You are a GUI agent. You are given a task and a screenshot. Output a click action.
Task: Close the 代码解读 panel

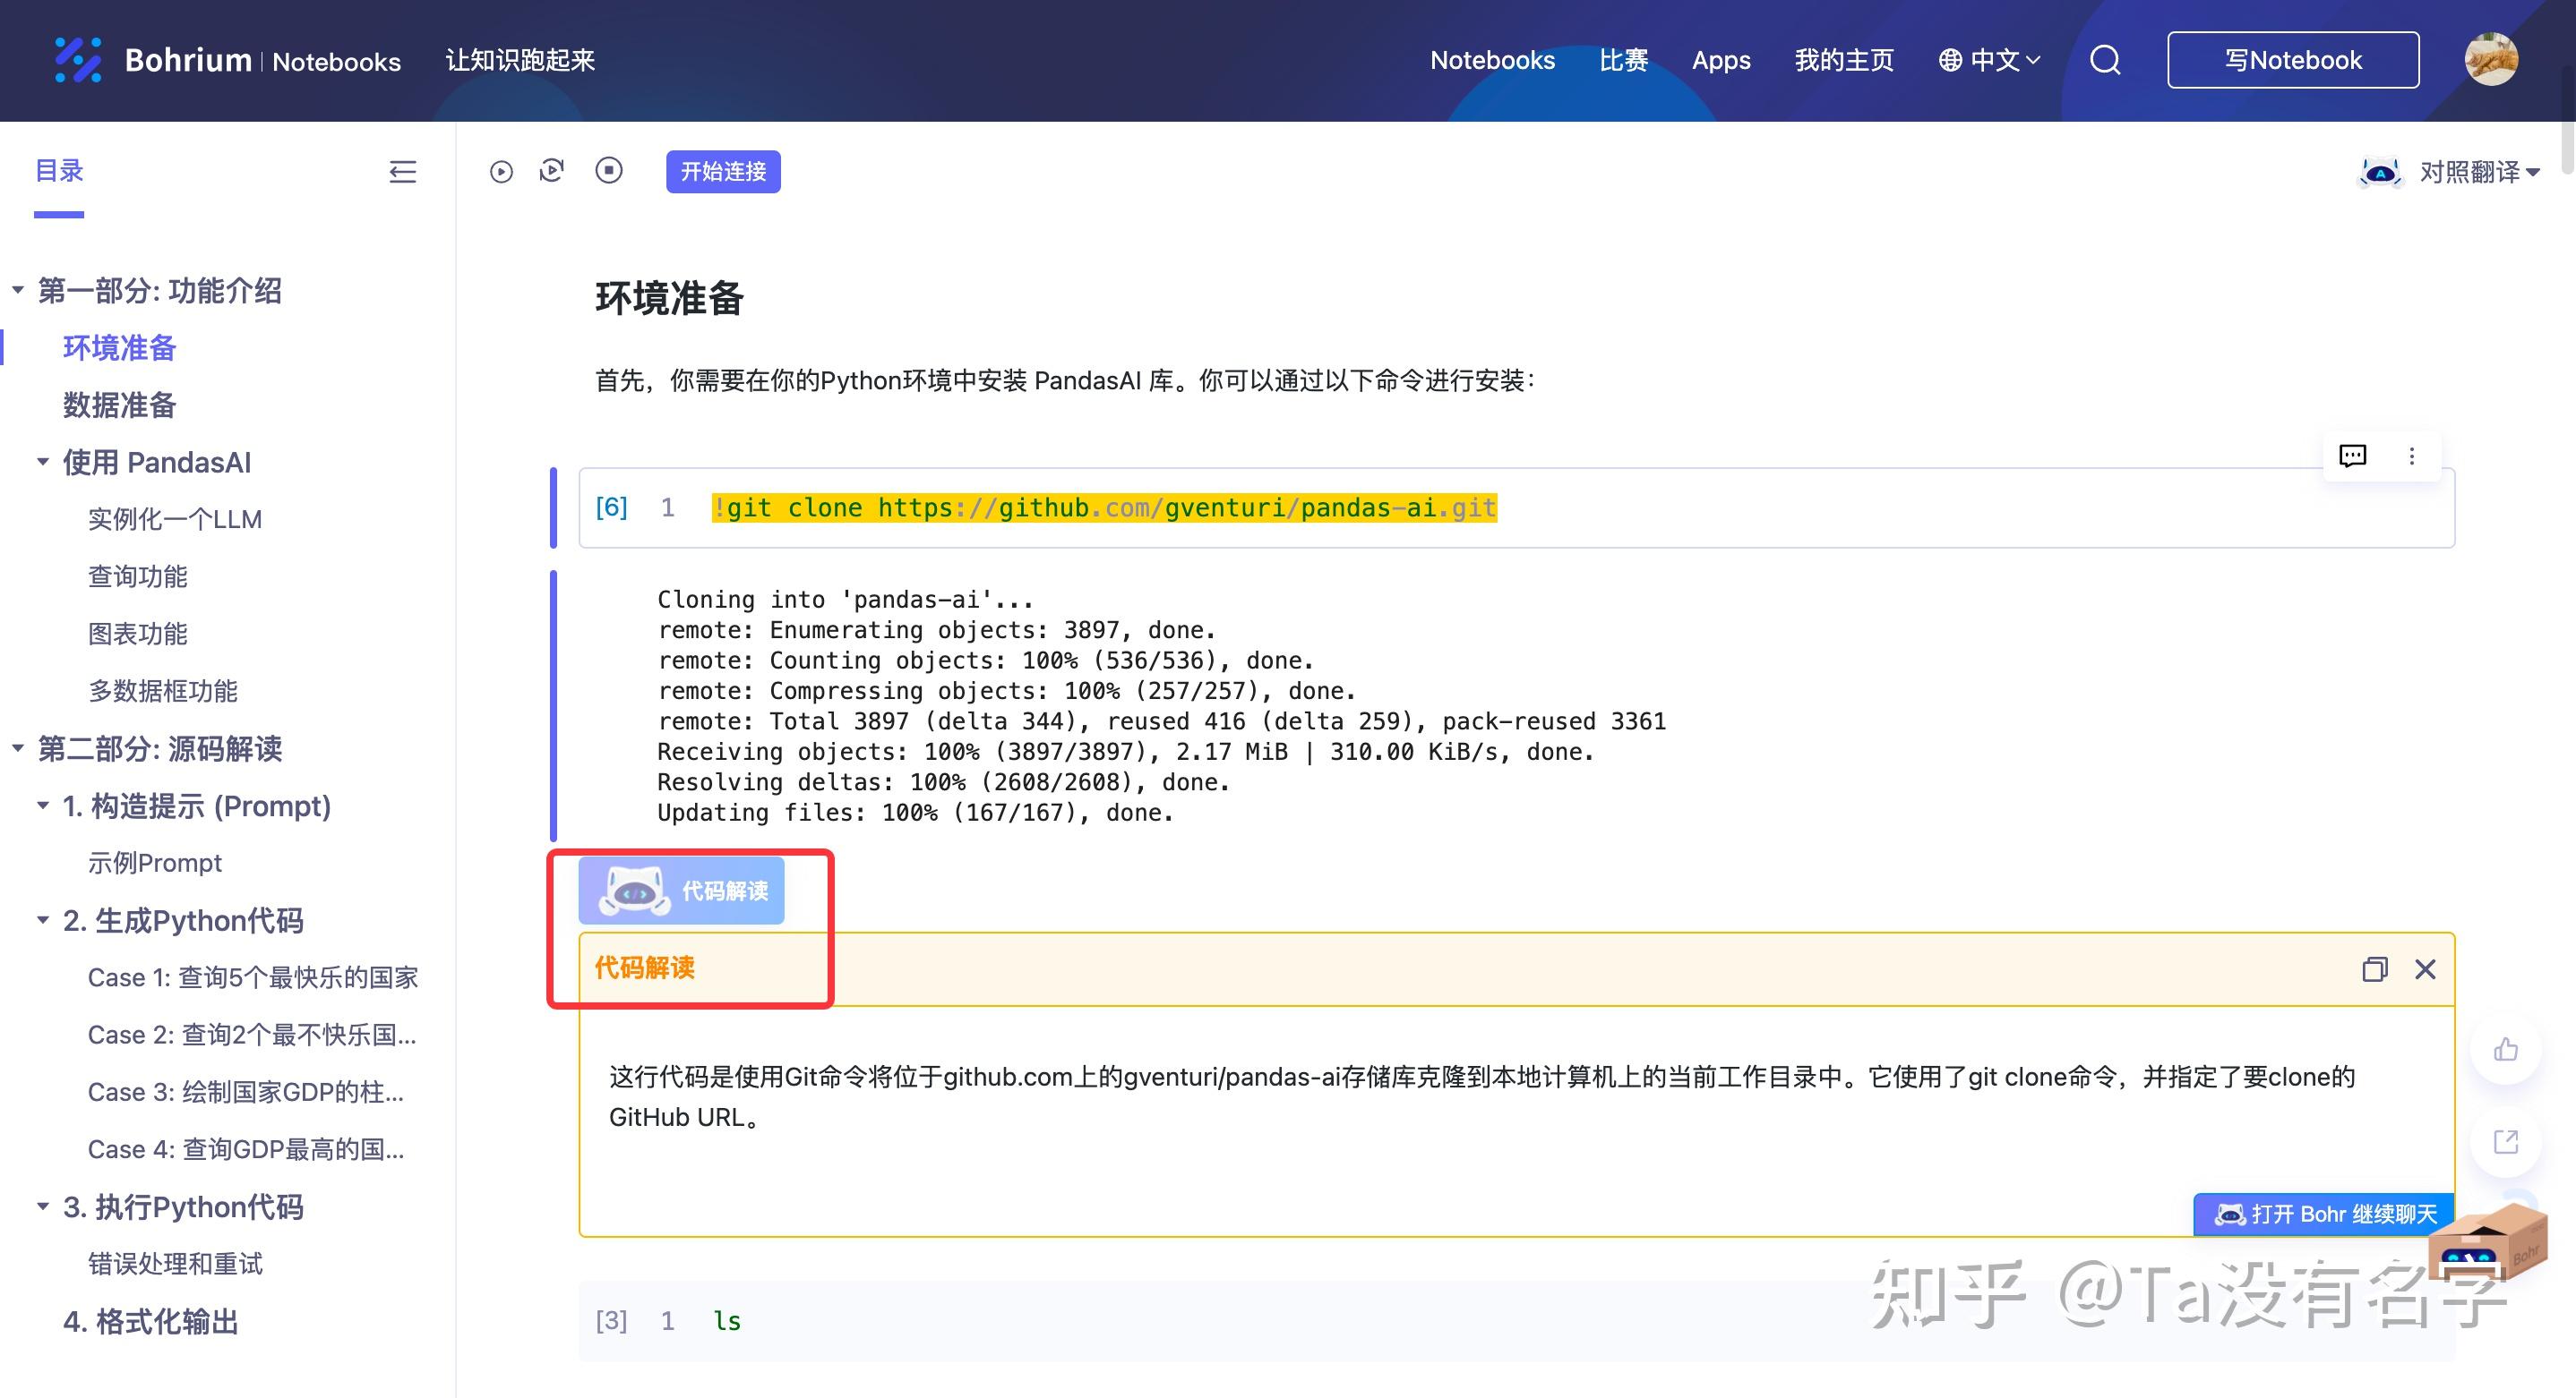pyautogui.click(x=2425, y=969)
